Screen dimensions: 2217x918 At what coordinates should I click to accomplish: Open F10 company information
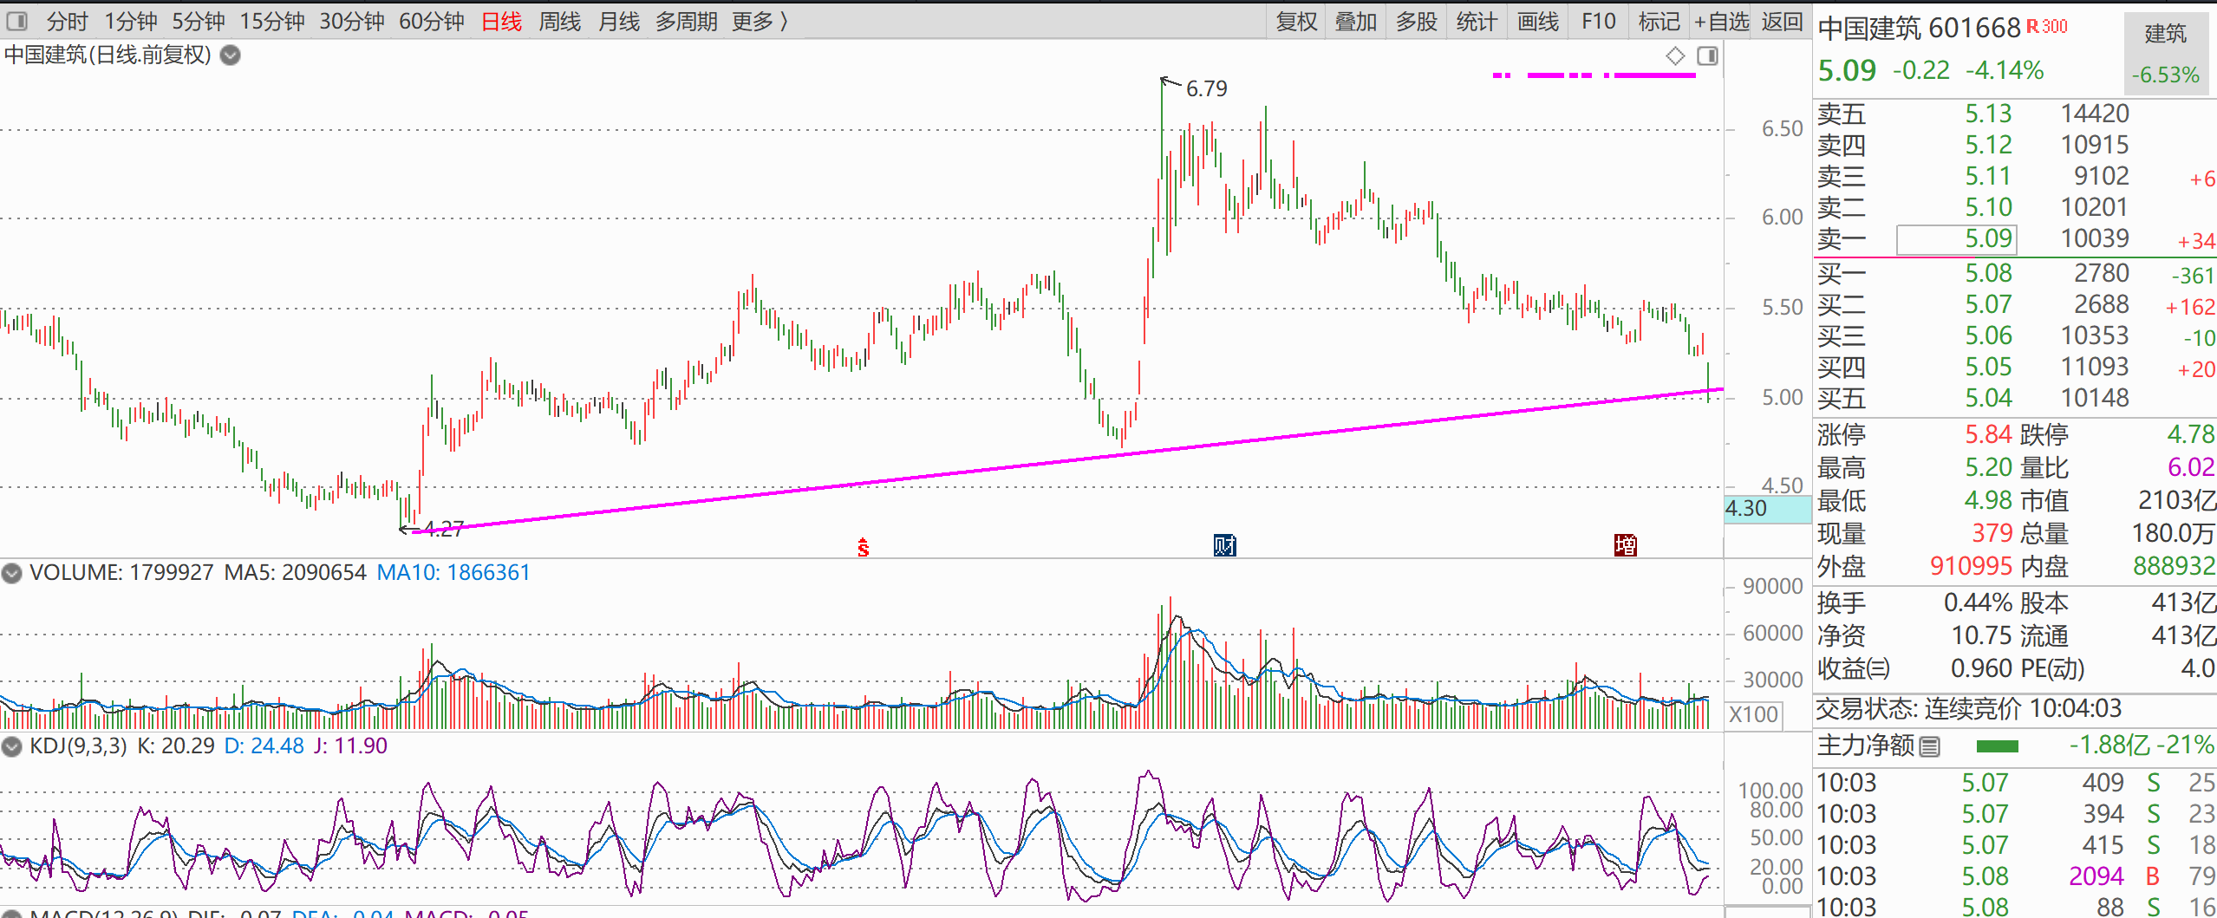point(1599,21)
